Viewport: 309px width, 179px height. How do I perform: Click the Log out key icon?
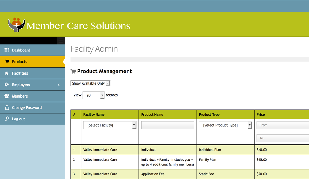point(7,119)
